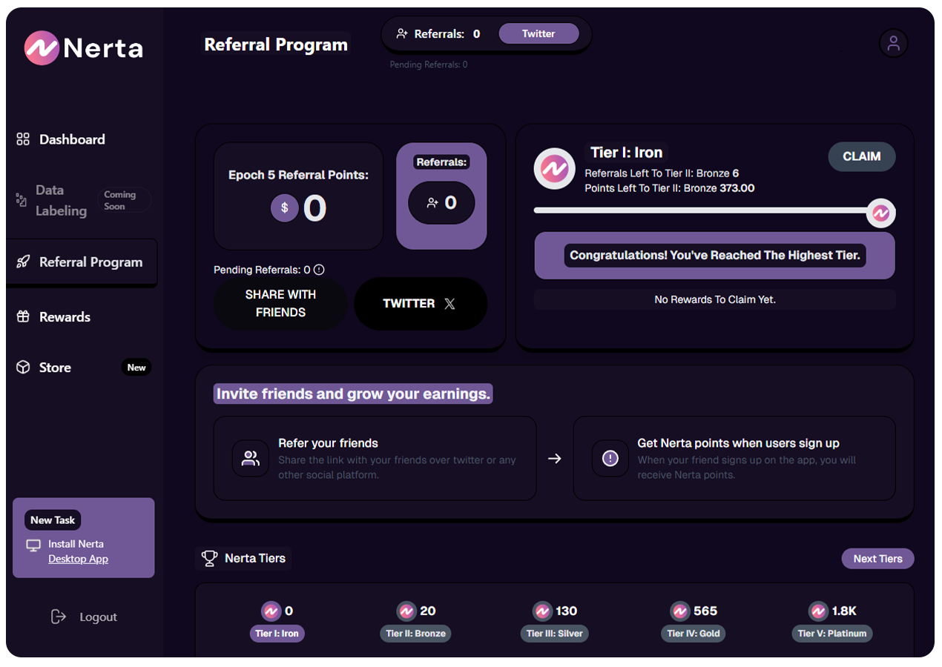The width and height of the screenshot is (942, 667).
Task: Click the Store box icon
Action: pos(23,368)
